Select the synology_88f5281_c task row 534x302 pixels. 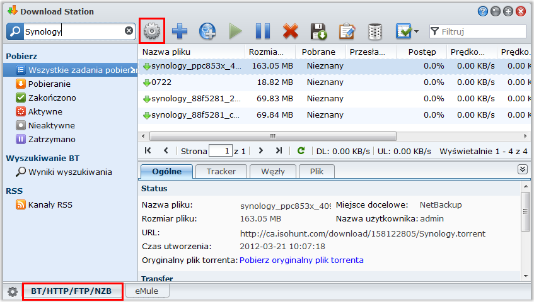pos(334,115)
